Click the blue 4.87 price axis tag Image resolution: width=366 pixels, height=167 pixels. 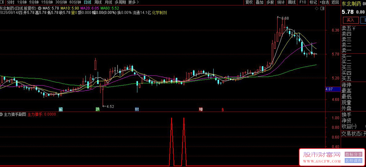coord(333,89)
